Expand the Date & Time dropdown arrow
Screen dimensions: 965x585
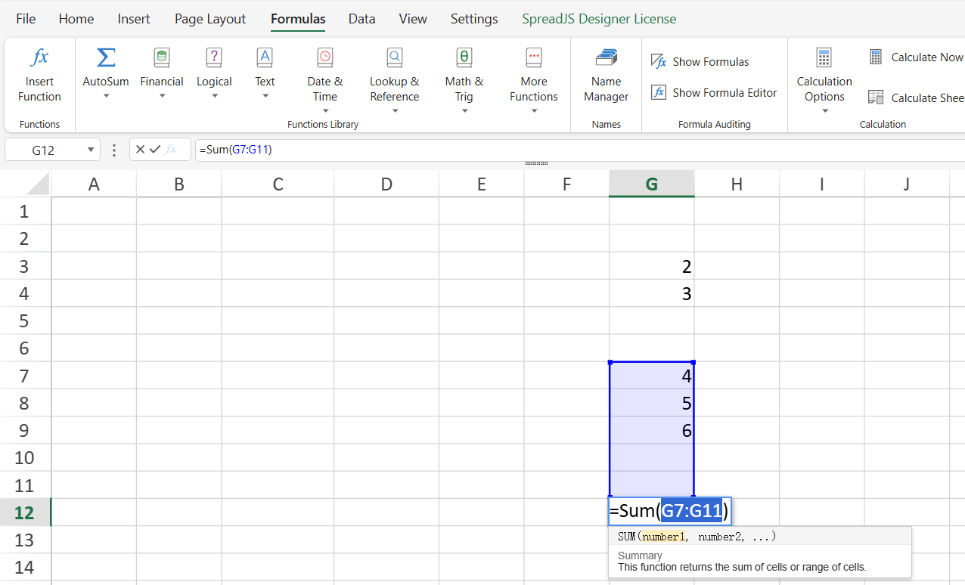[325, 111]
